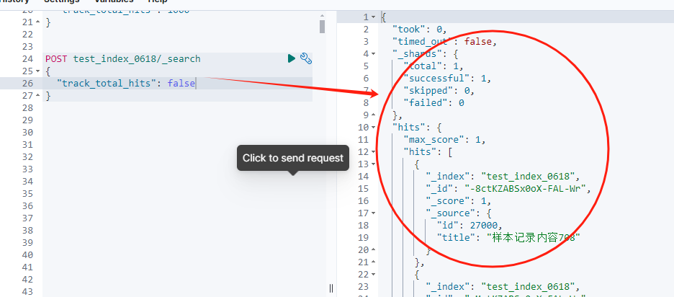Image resolution: width=674 pixels, height=297 pixels.
Task: Click the "took": 0 response line
Action: (420, 30)
